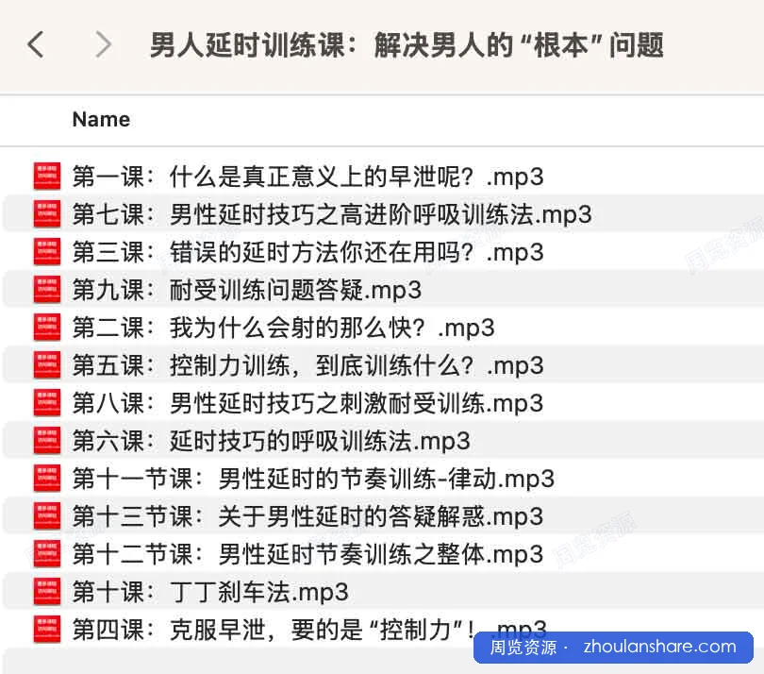This screenshot has height=674, width=764.
Task: Select file 第三课：错误的延时方法你还在用吗？.mp3
Action: tap(307, 252)
